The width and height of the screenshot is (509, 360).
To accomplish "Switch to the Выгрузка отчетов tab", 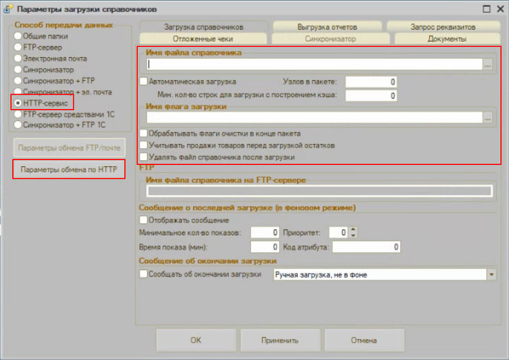I will 327,27.
